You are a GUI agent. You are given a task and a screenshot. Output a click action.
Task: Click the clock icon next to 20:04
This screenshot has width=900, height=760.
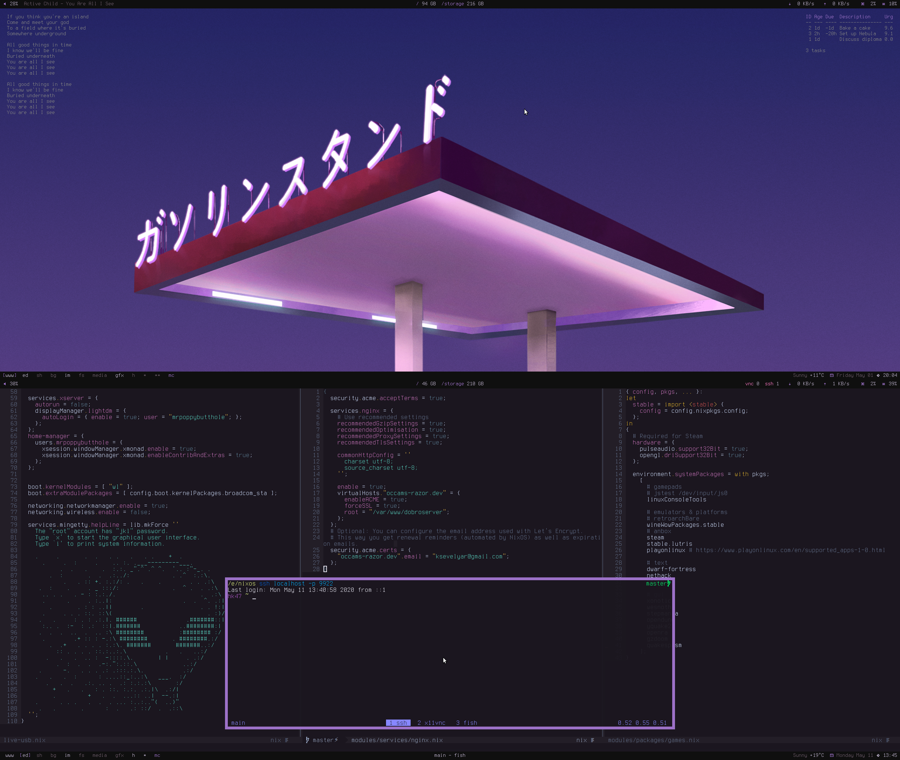(878, 375)
